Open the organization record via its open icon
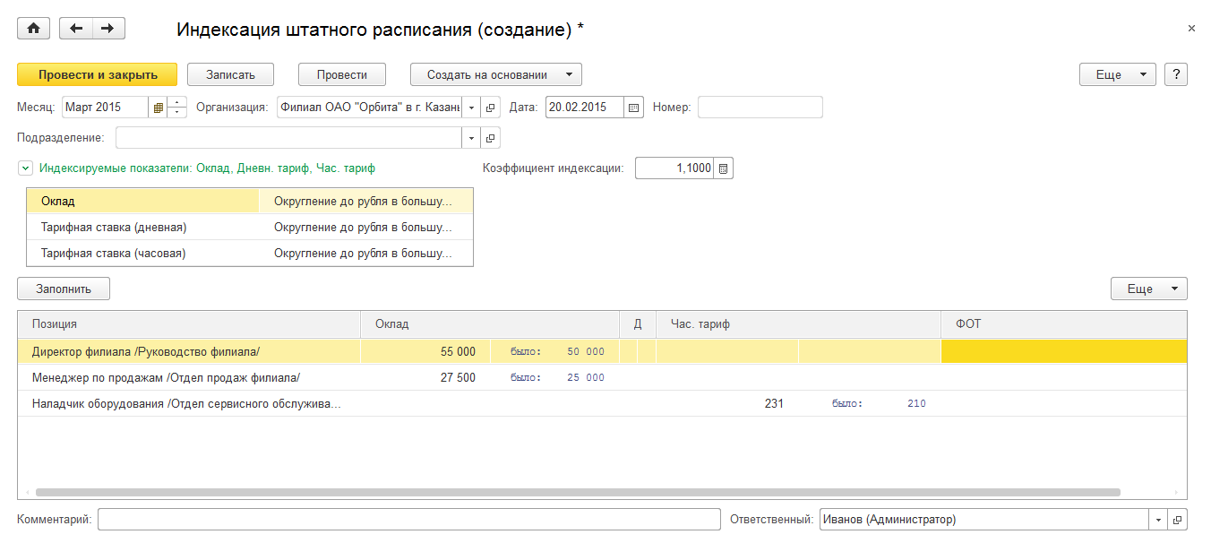 pos(491,108)
